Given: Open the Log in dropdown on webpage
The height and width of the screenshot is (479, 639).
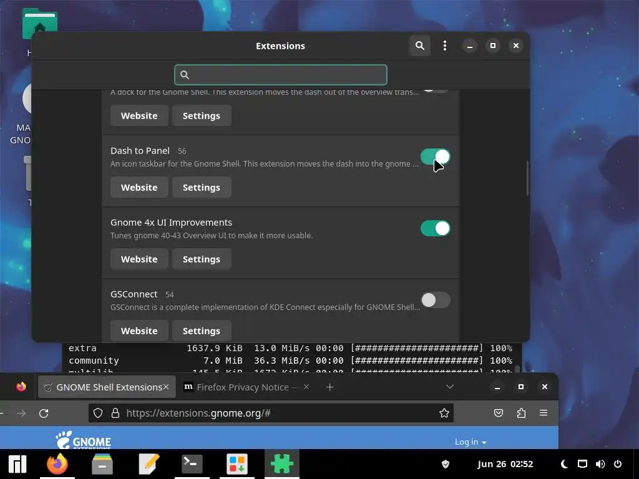Looking at the screenshot, I should [x=471, y=442].
